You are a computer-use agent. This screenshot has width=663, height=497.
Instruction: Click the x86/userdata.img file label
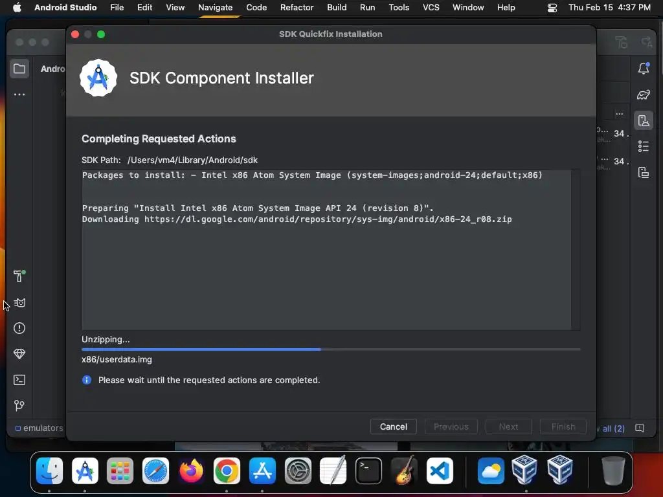(117, 359)
